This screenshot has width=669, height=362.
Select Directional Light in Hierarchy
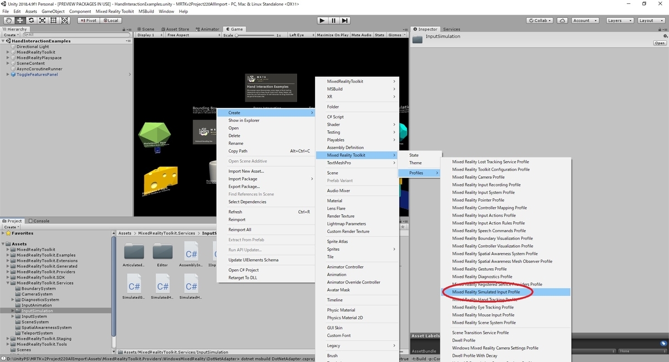click(x=32, y=47)
